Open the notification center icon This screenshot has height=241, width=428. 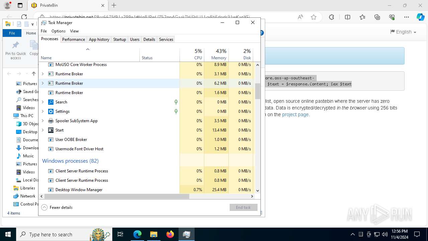point(417,234)
